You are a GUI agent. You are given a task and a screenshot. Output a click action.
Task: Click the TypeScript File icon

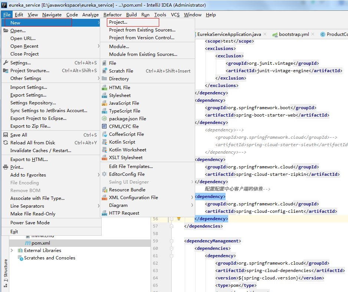point(104,111)
